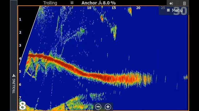Click the dotted grip handle in top bar
Viewport: 199px width, 111px height.
point(178,3)
